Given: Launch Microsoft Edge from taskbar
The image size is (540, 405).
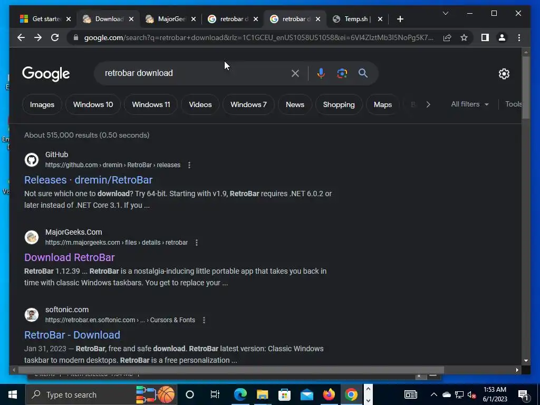Looking at the screenshot, I should click(x=240, y=394).
